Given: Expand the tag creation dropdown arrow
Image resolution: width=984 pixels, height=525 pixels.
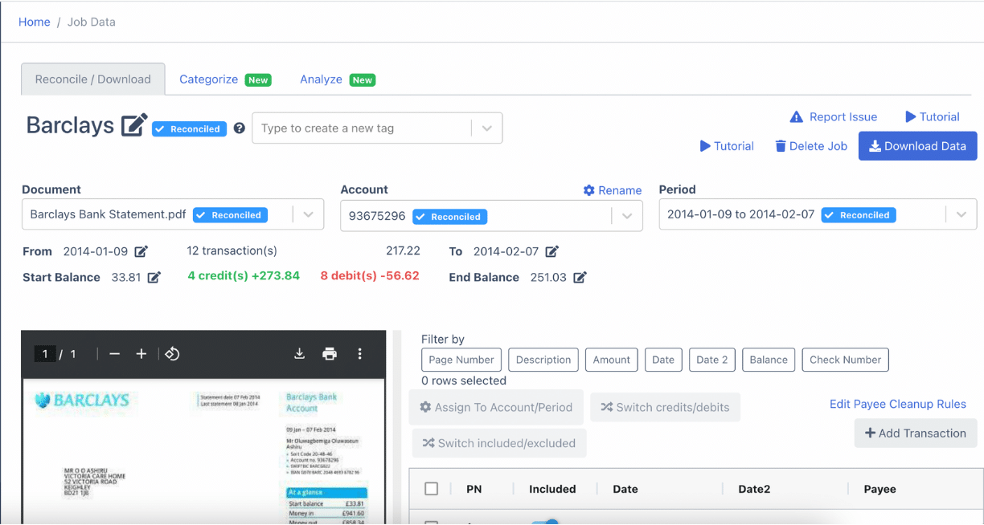Looking at the screenshot, I should coord(486,128).
